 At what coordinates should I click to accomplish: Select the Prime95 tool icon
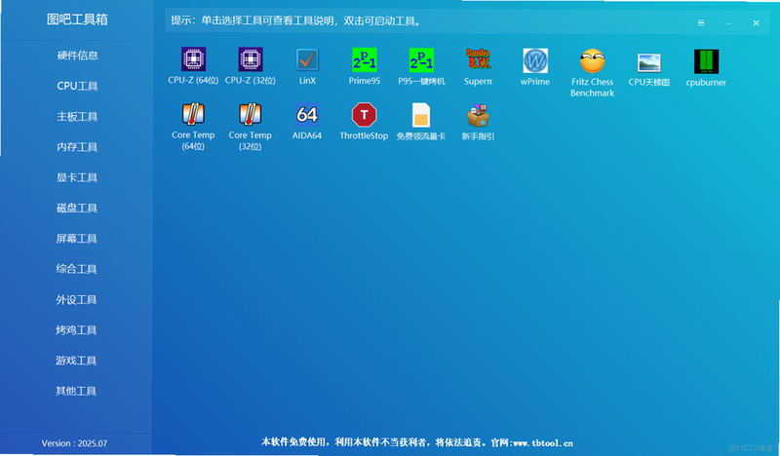pos(364,59)
